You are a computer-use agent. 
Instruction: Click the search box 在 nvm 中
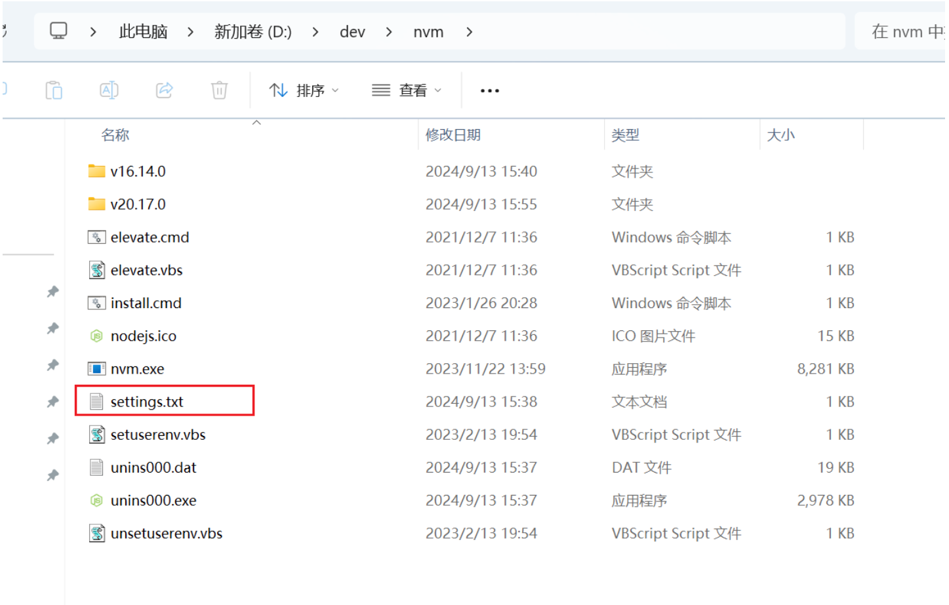[902, 31]
